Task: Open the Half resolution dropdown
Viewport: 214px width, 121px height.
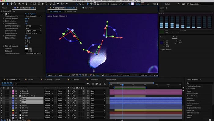Action: 64,75
